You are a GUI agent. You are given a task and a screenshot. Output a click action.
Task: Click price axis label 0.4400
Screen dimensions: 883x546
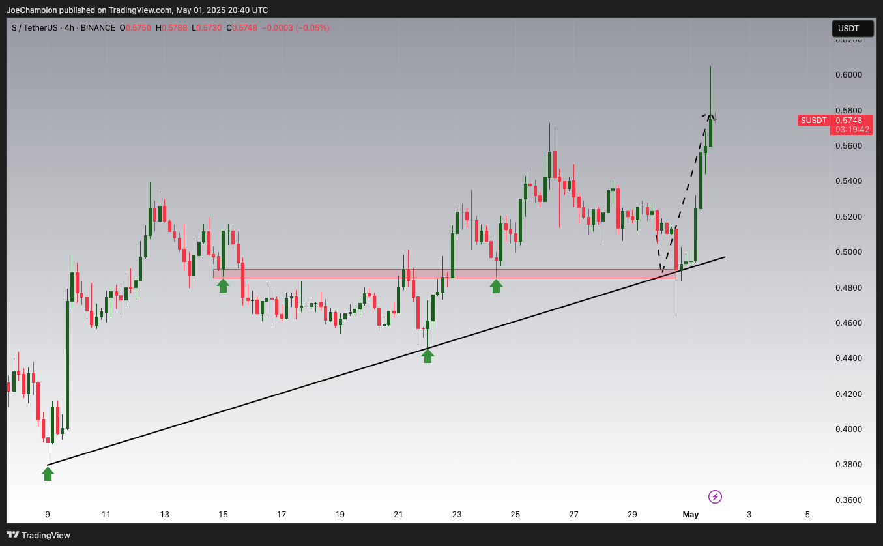[x=849, y=358]
